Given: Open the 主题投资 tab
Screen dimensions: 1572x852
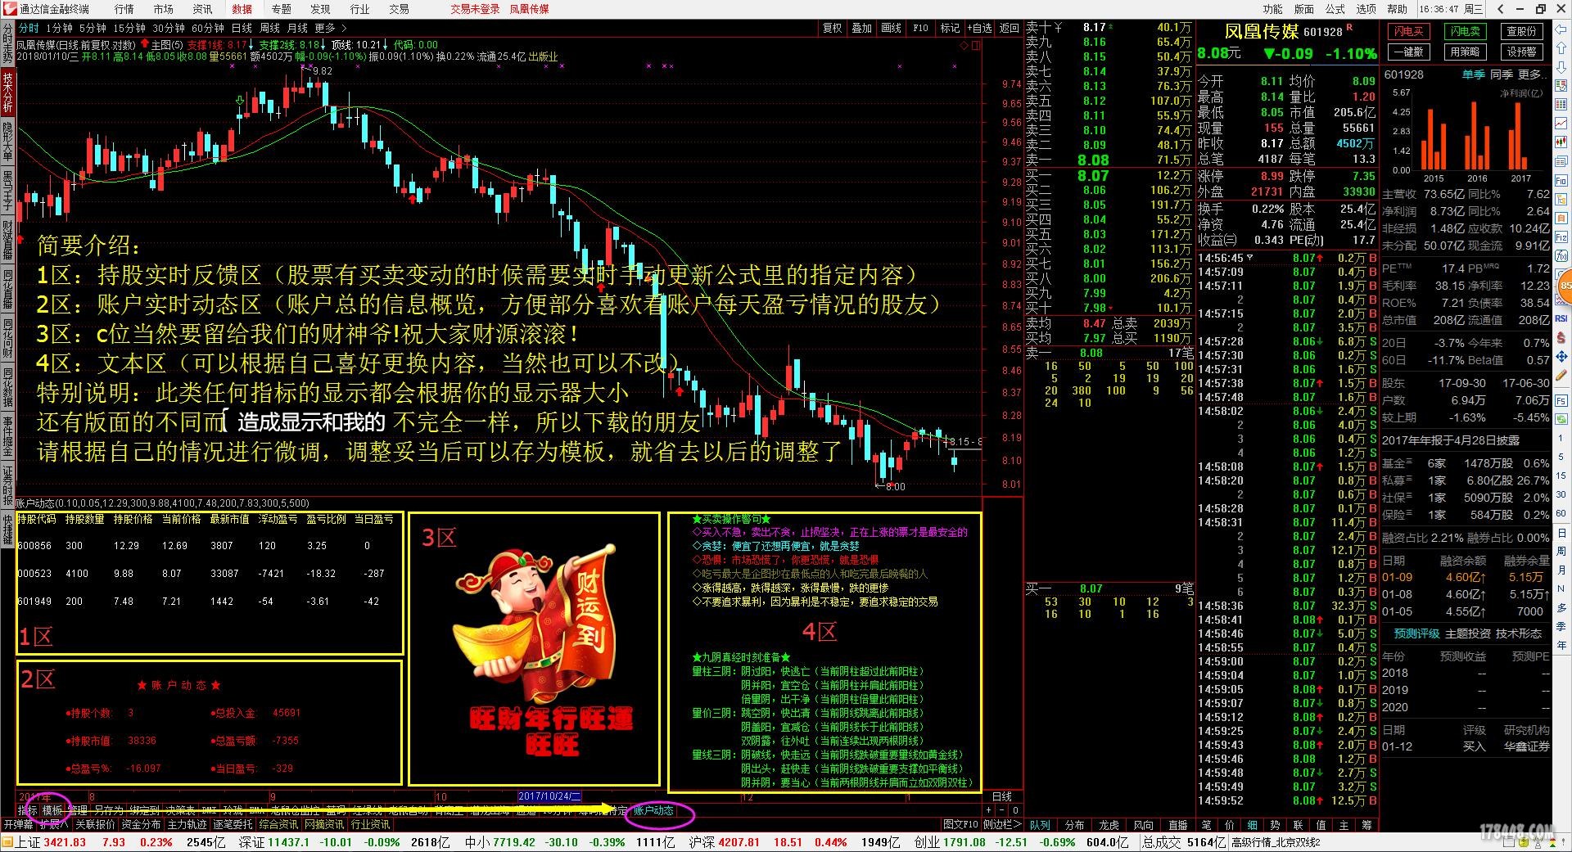Looking at the screenshot, I should click(x=1468, y=633).
